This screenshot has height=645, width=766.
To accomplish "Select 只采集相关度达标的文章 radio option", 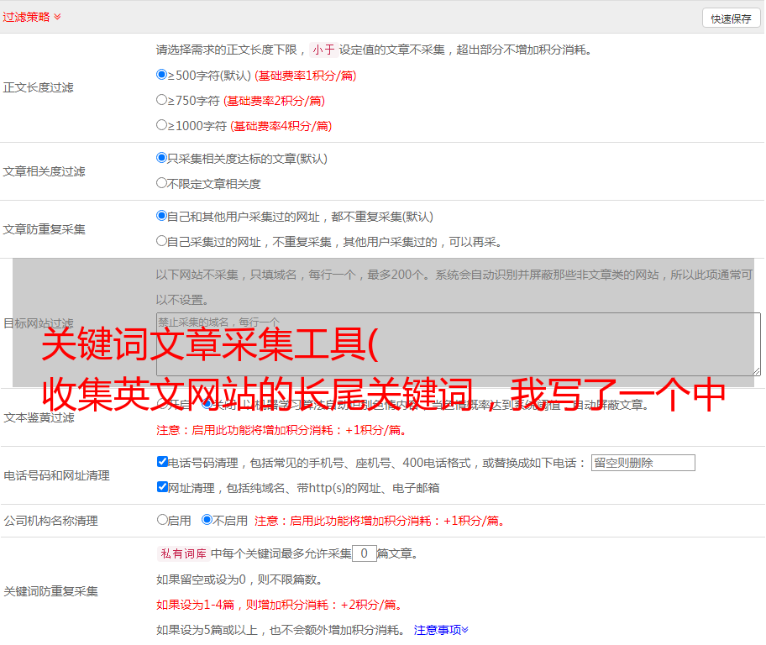I will pos(162,158).
